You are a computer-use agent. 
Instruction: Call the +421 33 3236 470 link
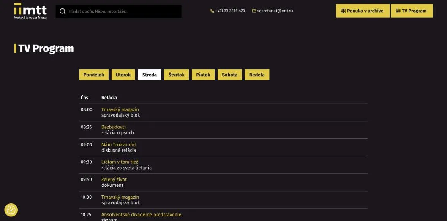pos(230,11)
